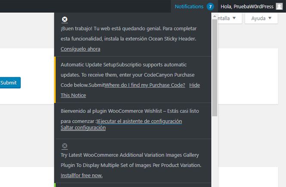The image size is (286, 187).
Task: Click the notification count badge 7
Action: [210, 7]
